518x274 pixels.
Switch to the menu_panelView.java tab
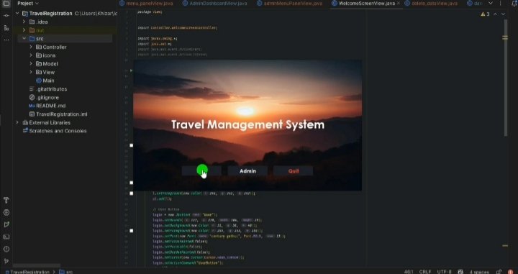[146, 4]
